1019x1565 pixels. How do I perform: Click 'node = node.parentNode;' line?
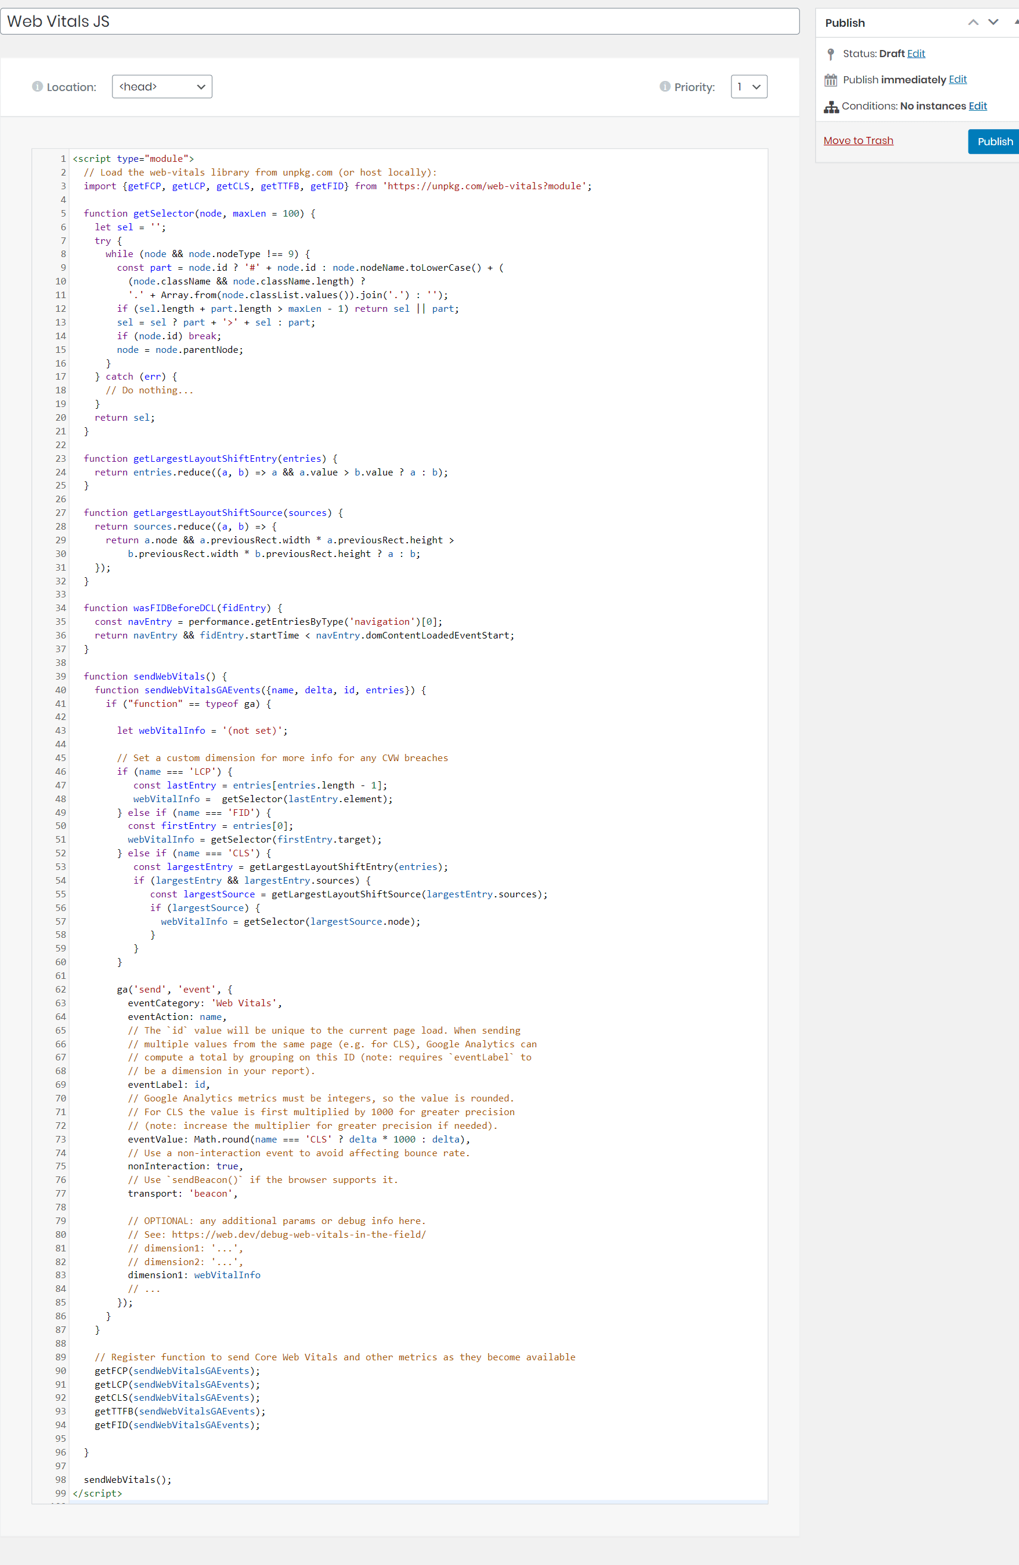[x=180, y=350]
